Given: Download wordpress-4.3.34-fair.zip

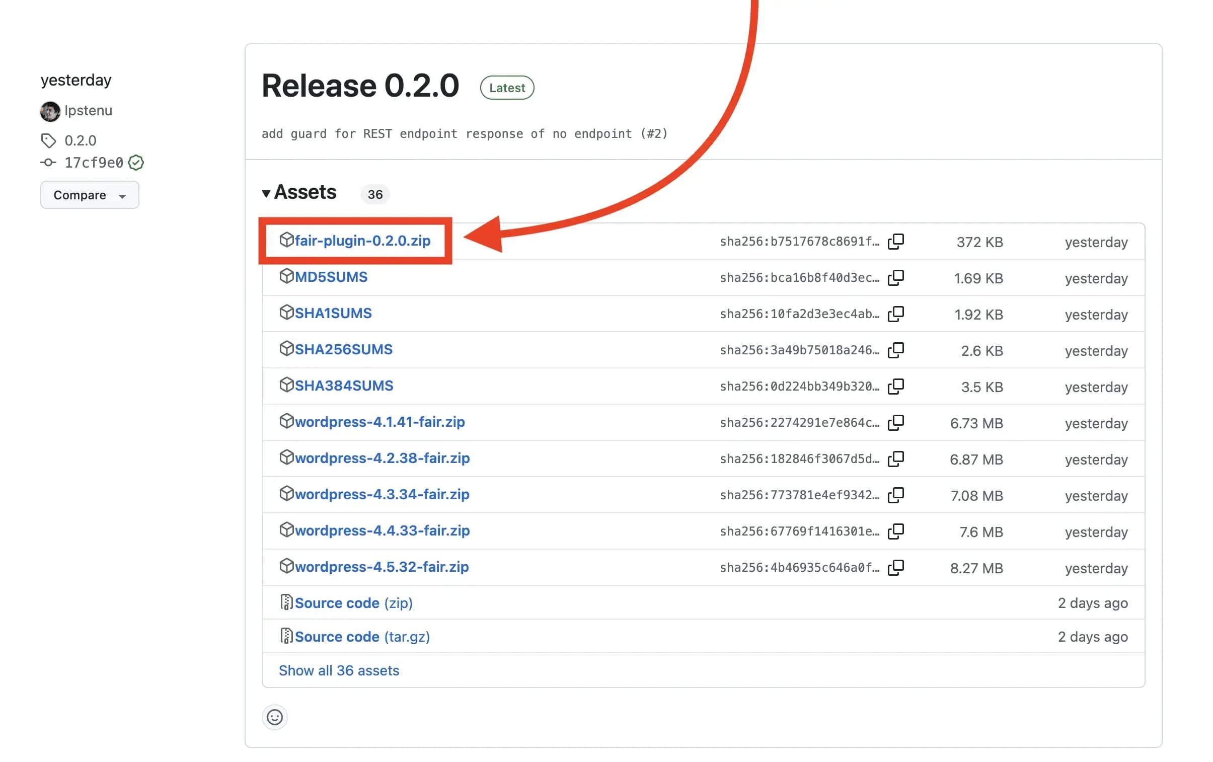Looking at the screenshot, I should pos(382,495).
